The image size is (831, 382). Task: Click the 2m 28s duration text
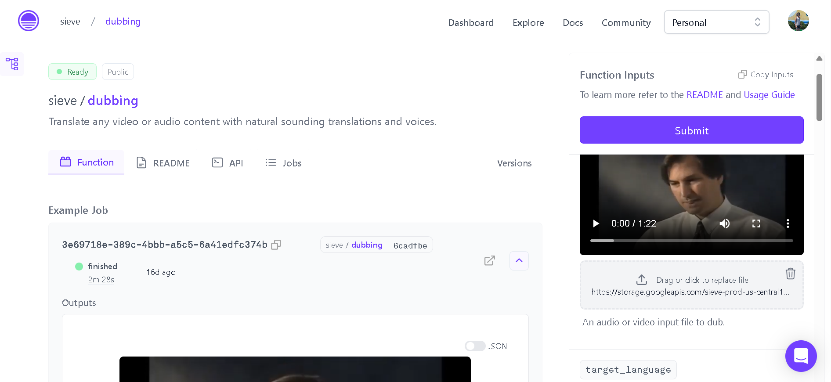pyautogui.click(x=101, y=280)
